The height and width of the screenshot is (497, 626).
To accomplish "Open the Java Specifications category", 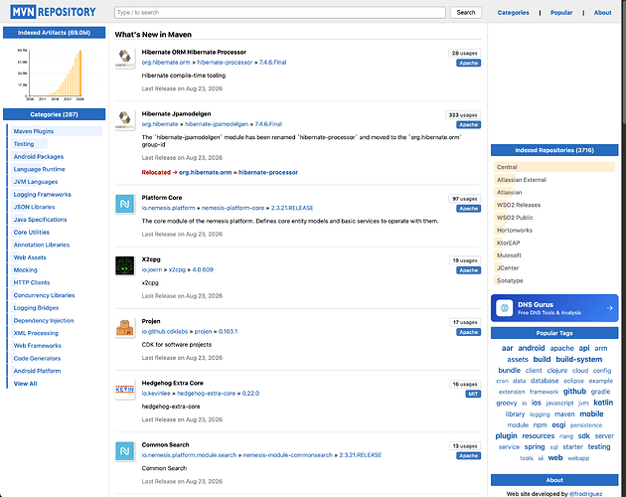I will point(41,220).
